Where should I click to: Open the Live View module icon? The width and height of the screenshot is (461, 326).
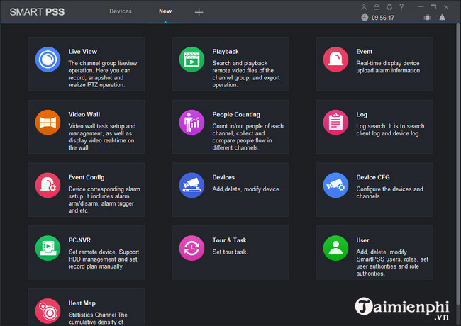(x=48, y=60)
